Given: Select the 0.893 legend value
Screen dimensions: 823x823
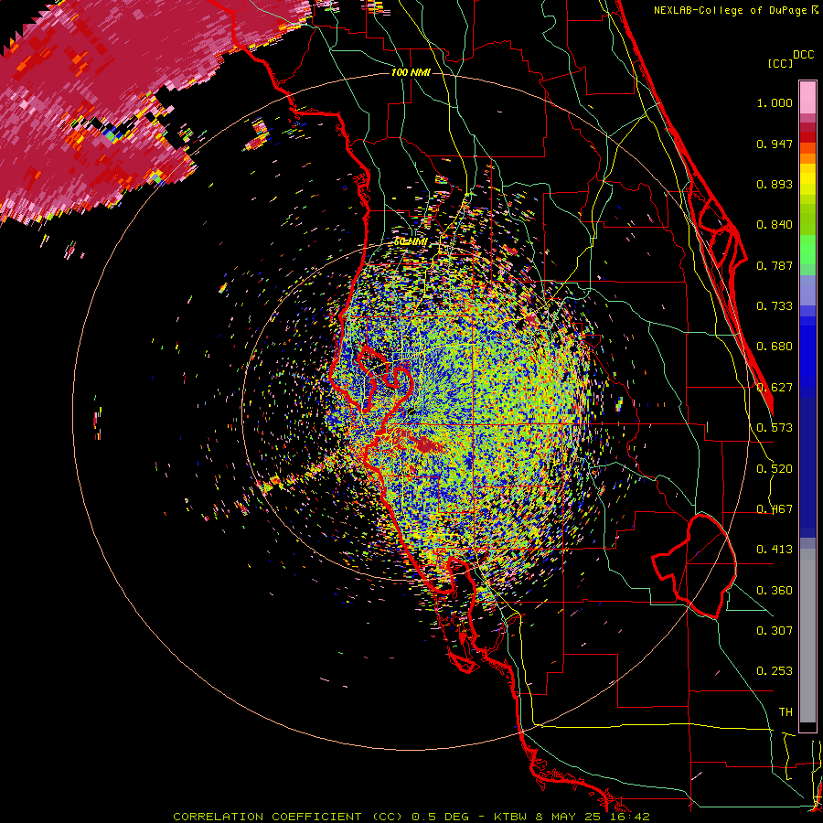Looking at the screenshot, I should pos(775,184).
